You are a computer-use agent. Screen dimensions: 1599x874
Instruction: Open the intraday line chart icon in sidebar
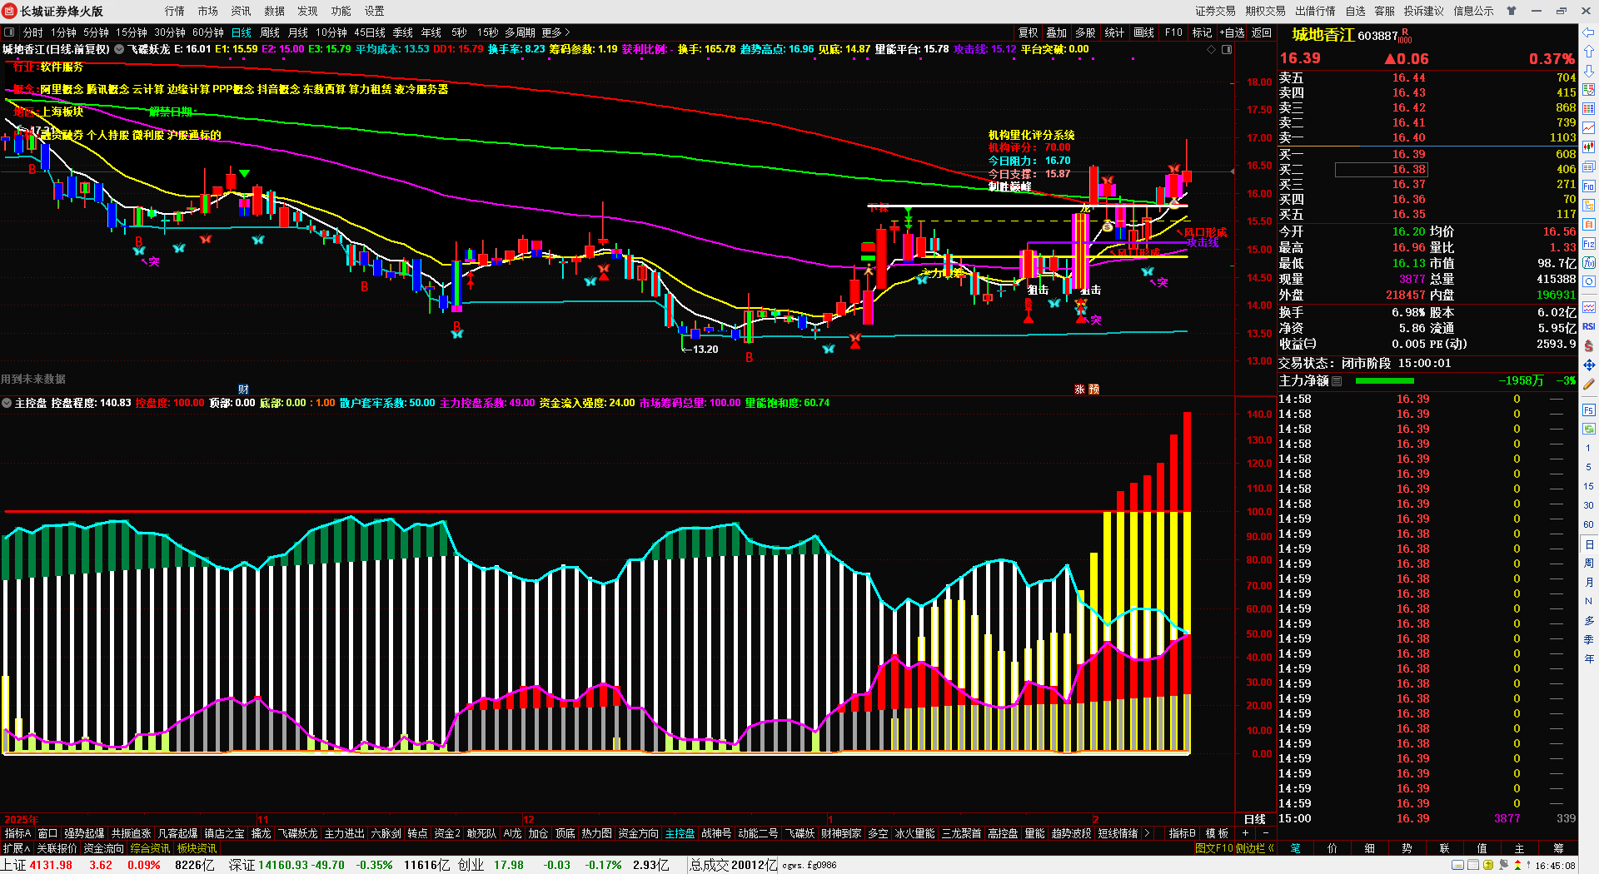pyautogui.click(x=1589, y=128)
